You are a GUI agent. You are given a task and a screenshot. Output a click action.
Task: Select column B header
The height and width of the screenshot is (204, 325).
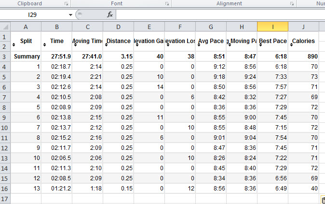coord(56,27)
